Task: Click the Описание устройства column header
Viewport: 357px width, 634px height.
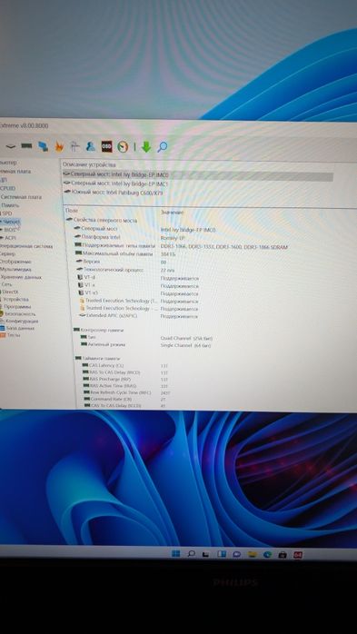Action: coord(89,165)
